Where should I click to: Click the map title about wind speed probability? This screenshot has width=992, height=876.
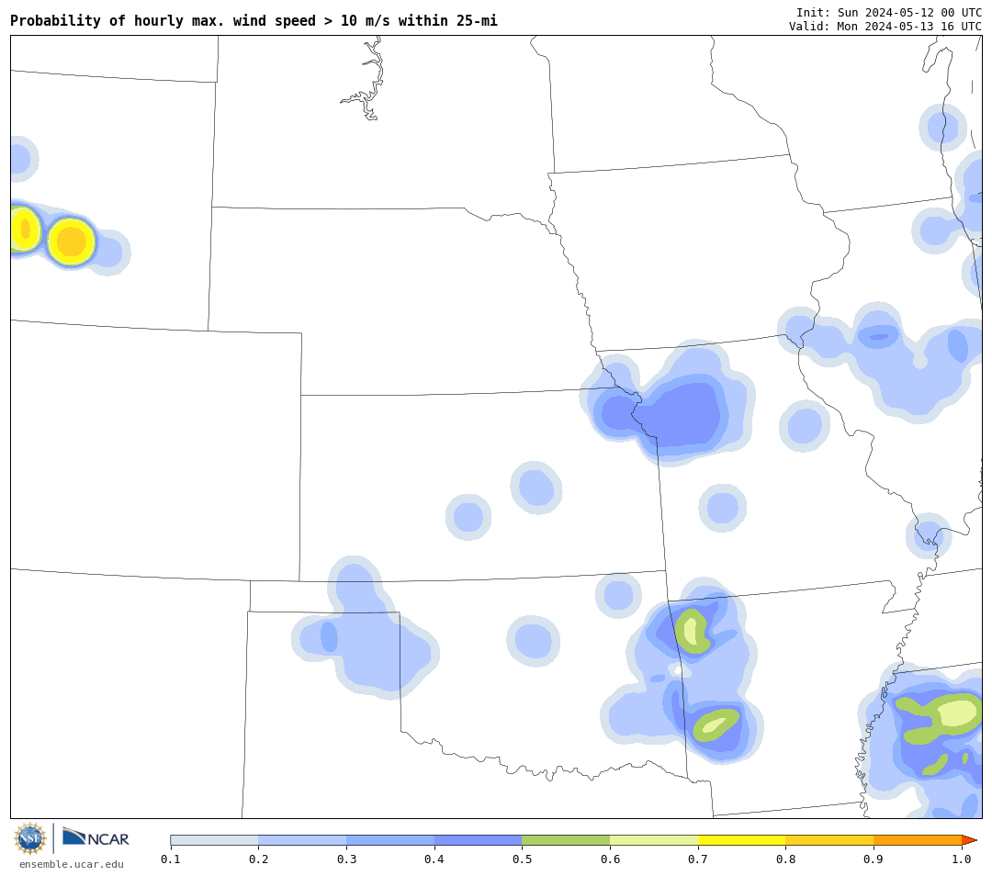pyautogui.click(x=254, y=21)
